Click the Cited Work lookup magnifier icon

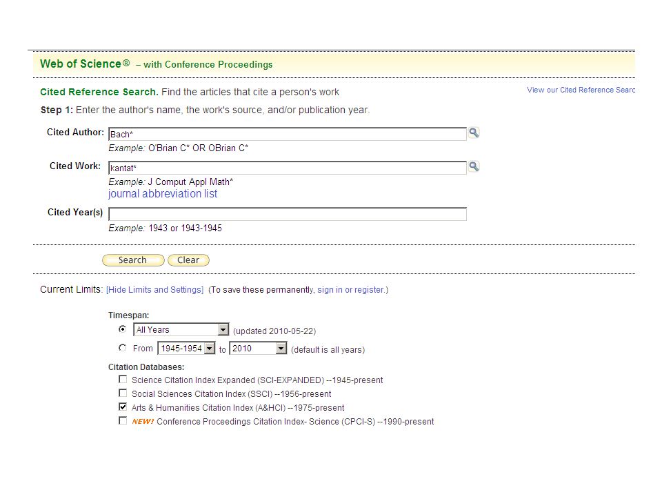(474, 166)
